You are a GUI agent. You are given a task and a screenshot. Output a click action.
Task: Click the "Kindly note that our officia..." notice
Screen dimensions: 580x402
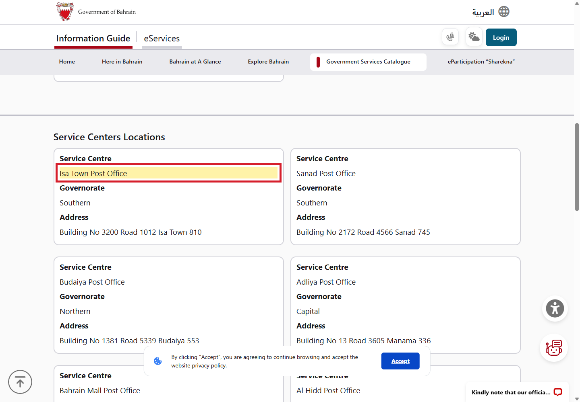coord(511,392)
